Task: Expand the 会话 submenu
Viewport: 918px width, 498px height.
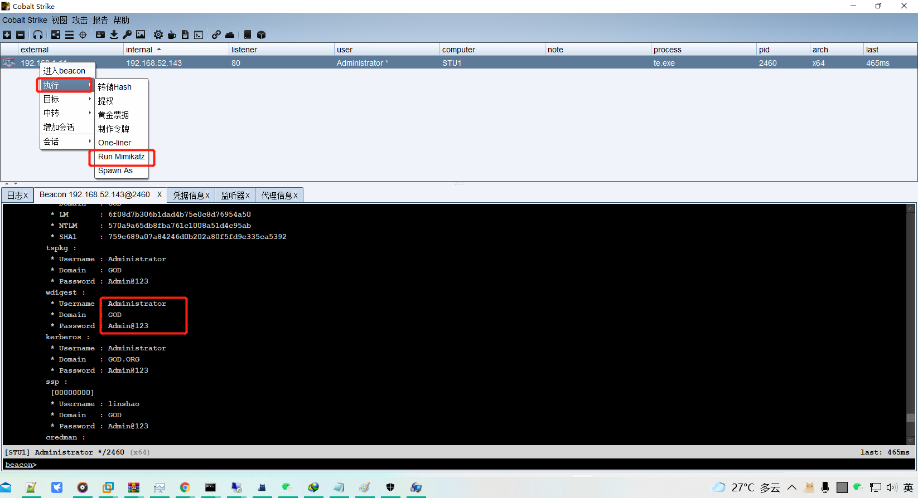Action: pyautogui.click(x=67, y=141)
